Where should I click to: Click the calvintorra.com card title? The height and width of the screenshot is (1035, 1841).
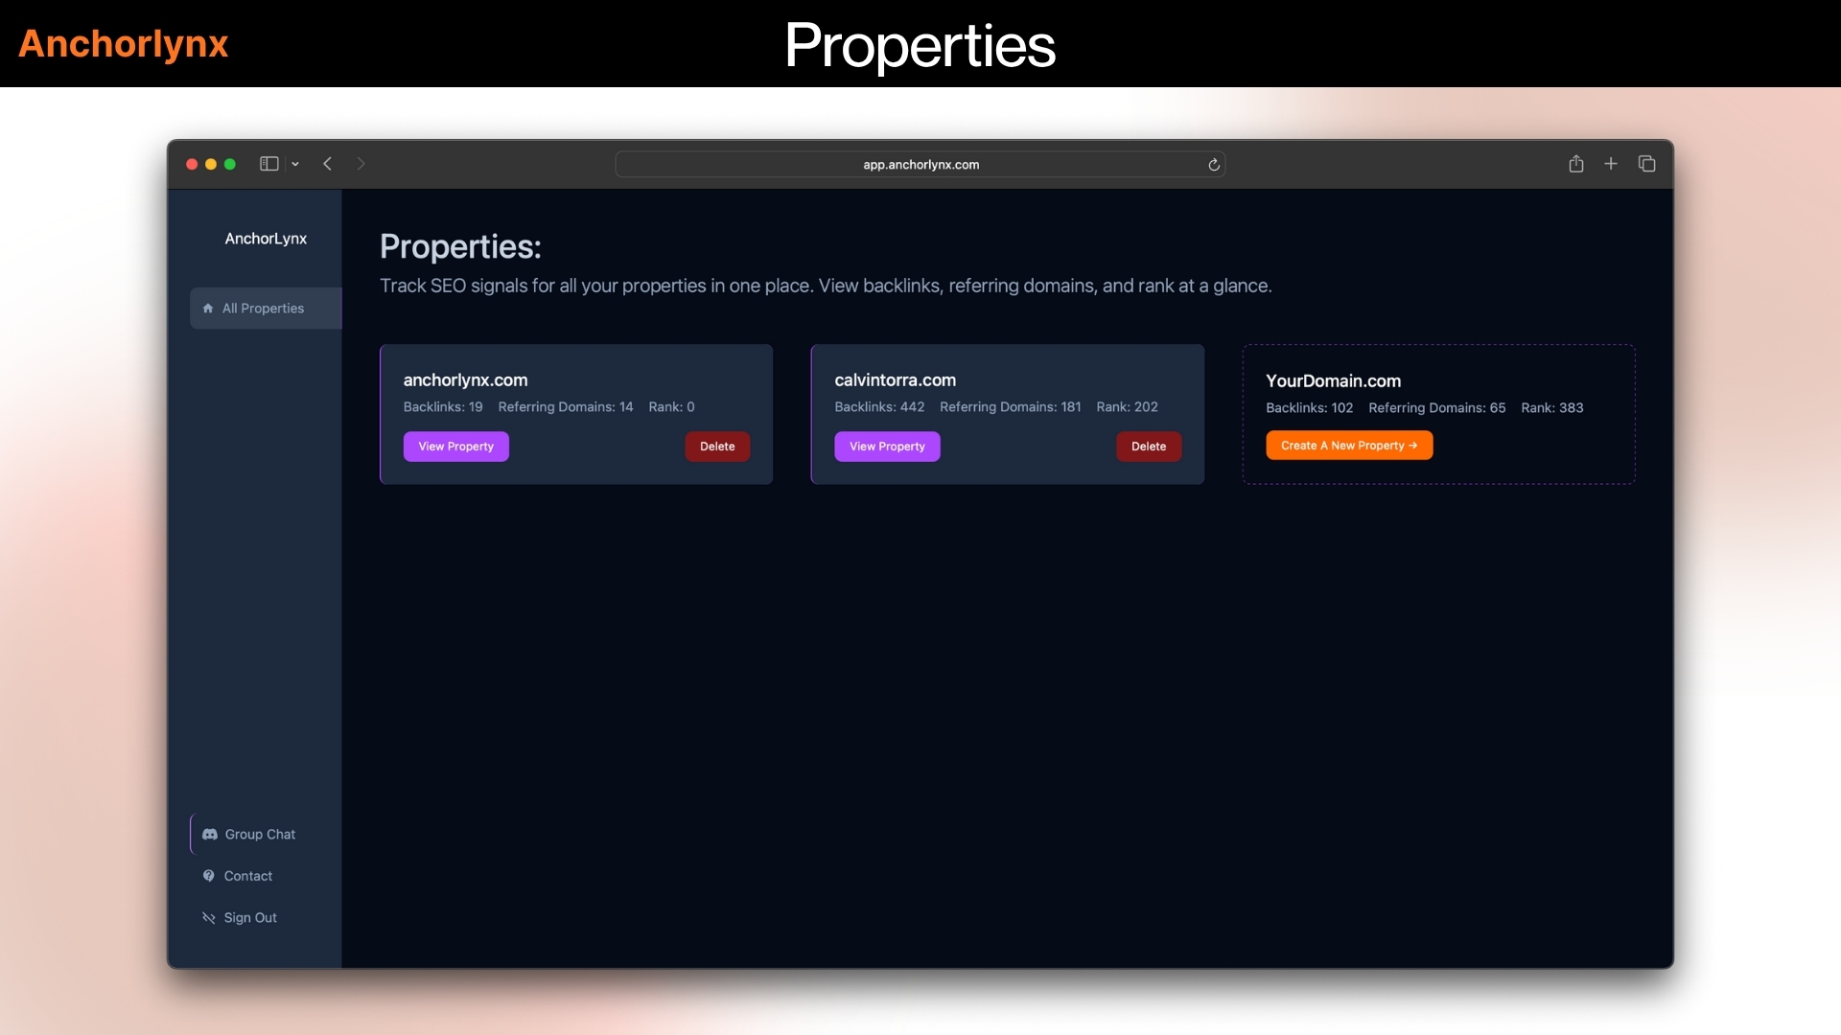(x=895, y=380)
